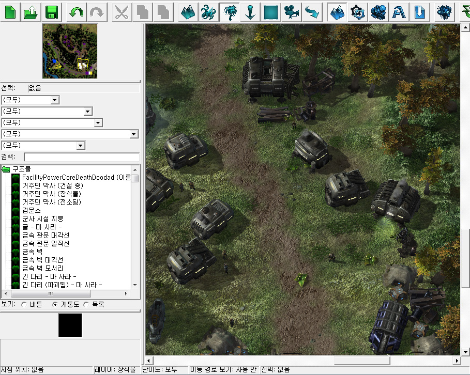Image resolution: width=470 pixels, height=375 pixels.
Task: Open the Text editor letter A icon
Action: pos(399,12)
